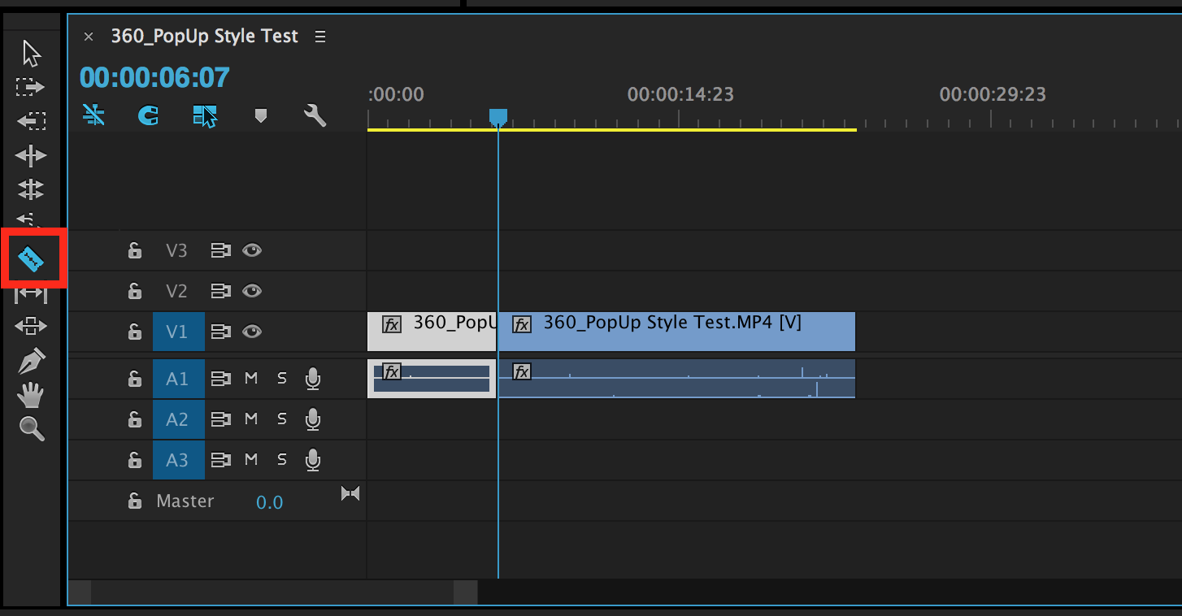
Task: Activate the Razor blade tool
Action: pos(31,260)
